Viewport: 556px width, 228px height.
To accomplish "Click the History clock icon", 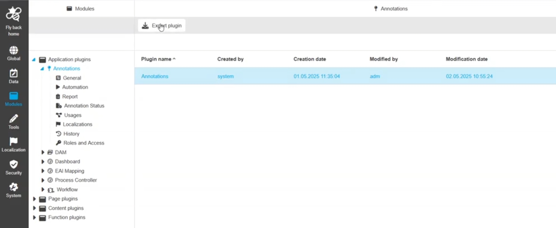I will [x=58, y=133].
